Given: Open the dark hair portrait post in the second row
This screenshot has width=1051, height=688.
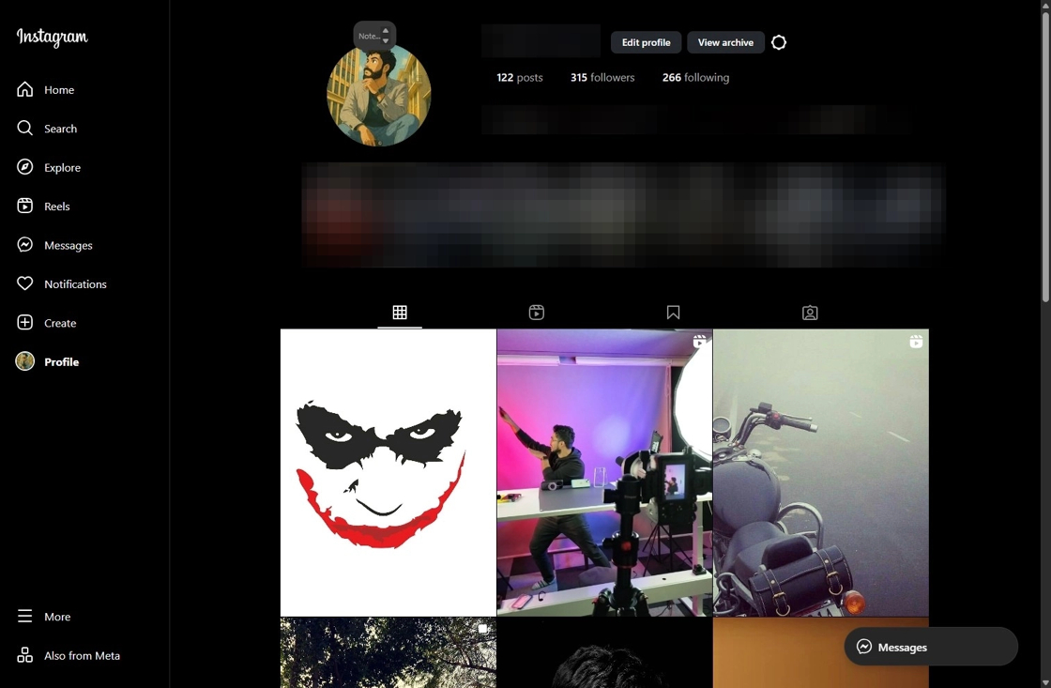Looking at the screenshot, I should tap(604, 653).
